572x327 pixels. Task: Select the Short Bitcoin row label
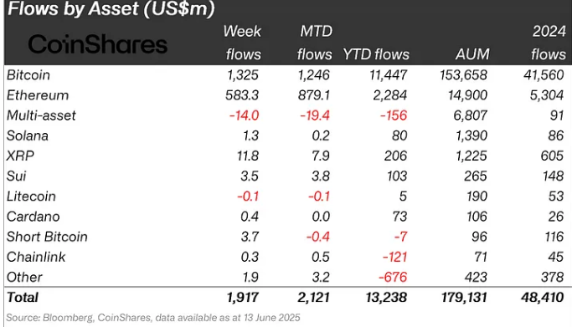[x=47, y=237]
